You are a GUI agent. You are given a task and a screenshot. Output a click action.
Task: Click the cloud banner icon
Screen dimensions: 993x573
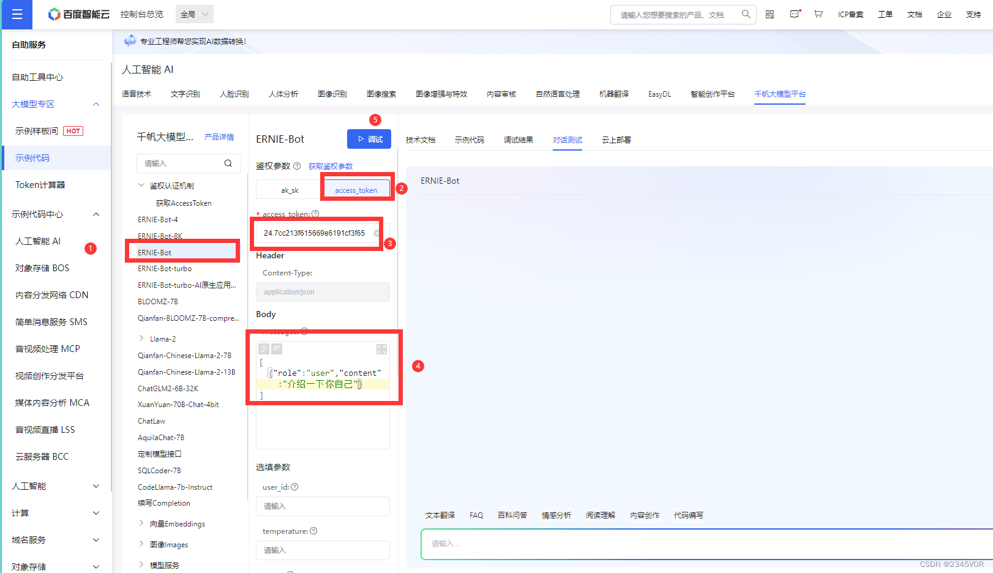point(130,41)
